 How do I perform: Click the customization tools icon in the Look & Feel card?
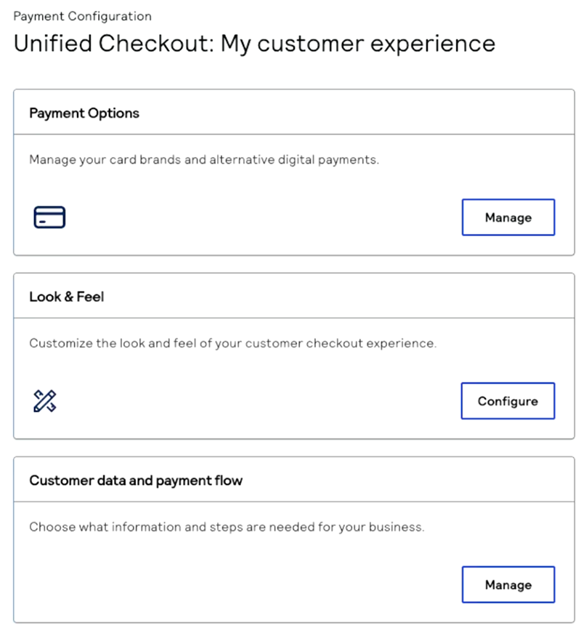pos(45,400)
